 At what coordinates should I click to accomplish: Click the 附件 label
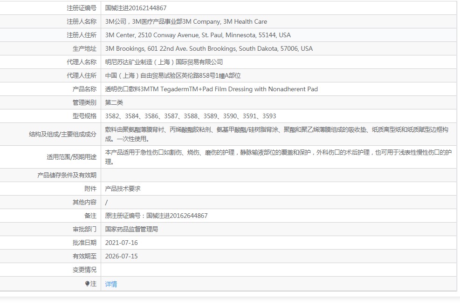pyautogui.click(x=90, y=189)
